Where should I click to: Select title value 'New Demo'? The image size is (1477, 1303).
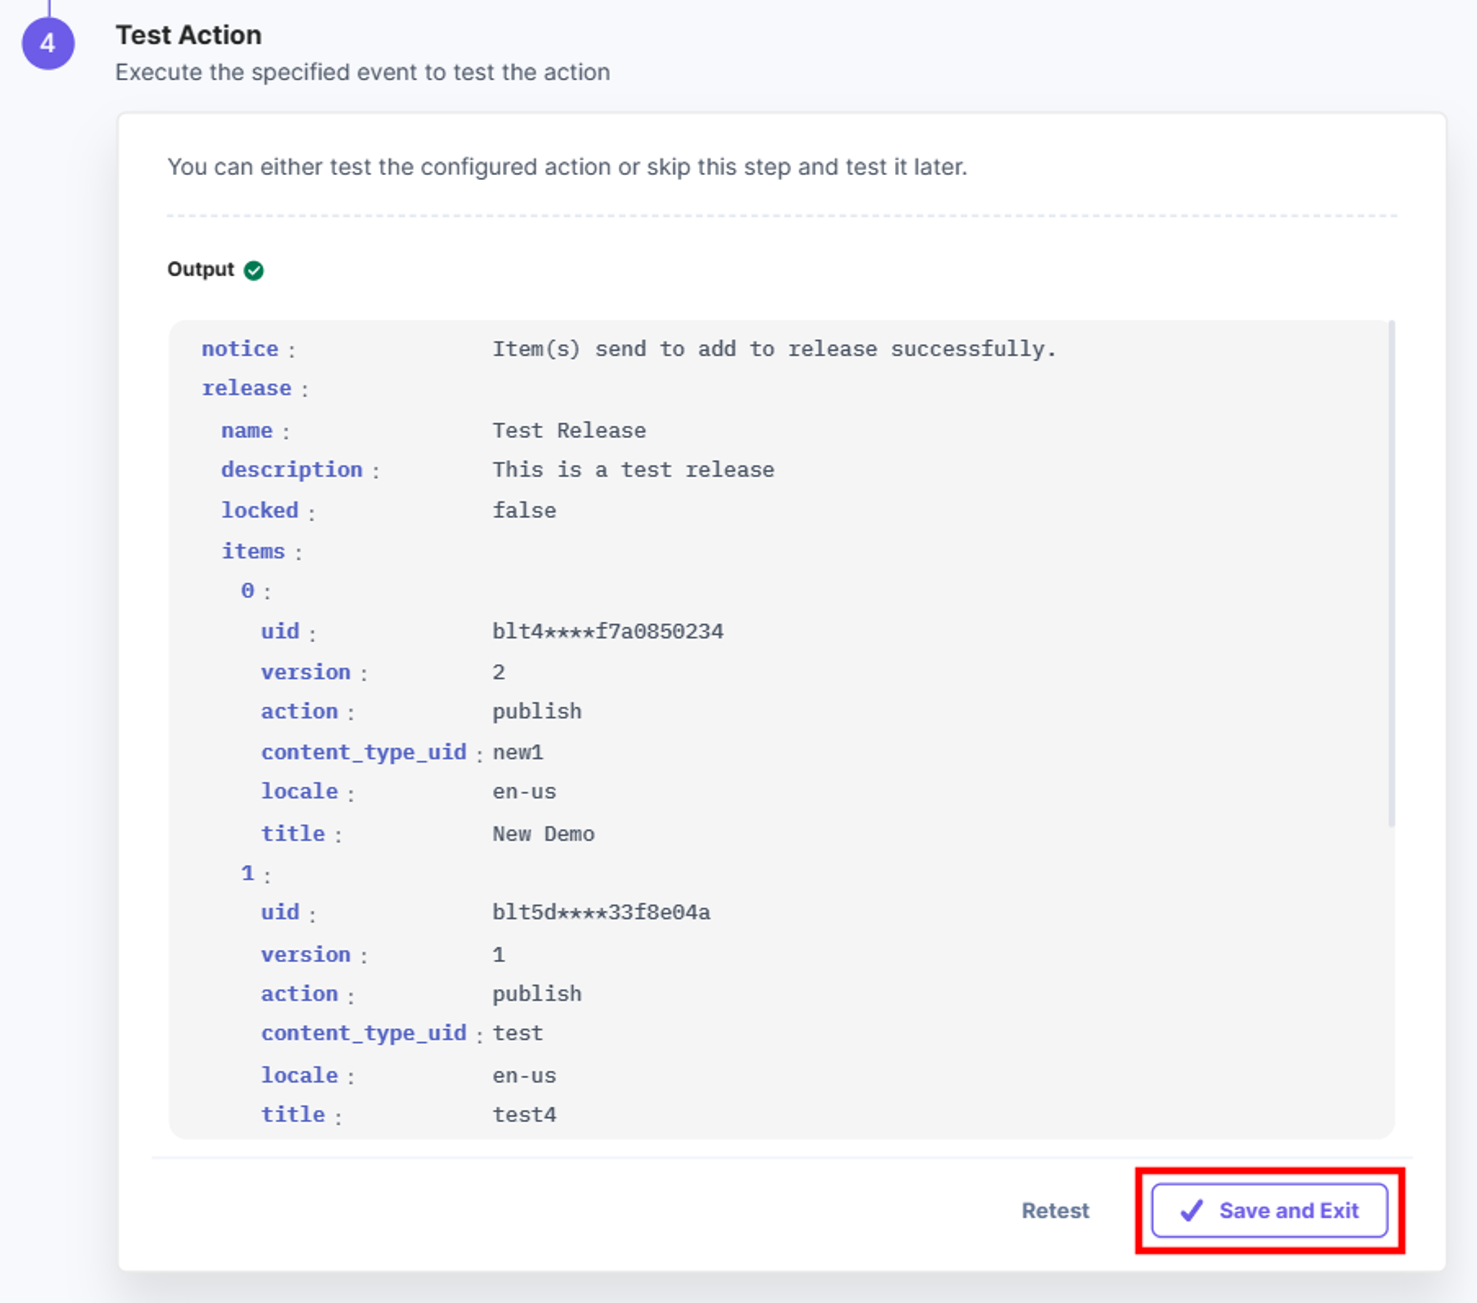pos(543,834)
